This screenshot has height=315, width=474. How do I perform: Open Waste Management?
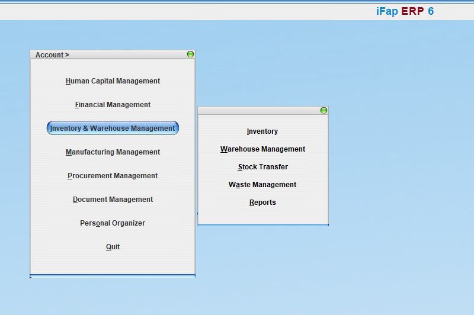coord(262,185)
